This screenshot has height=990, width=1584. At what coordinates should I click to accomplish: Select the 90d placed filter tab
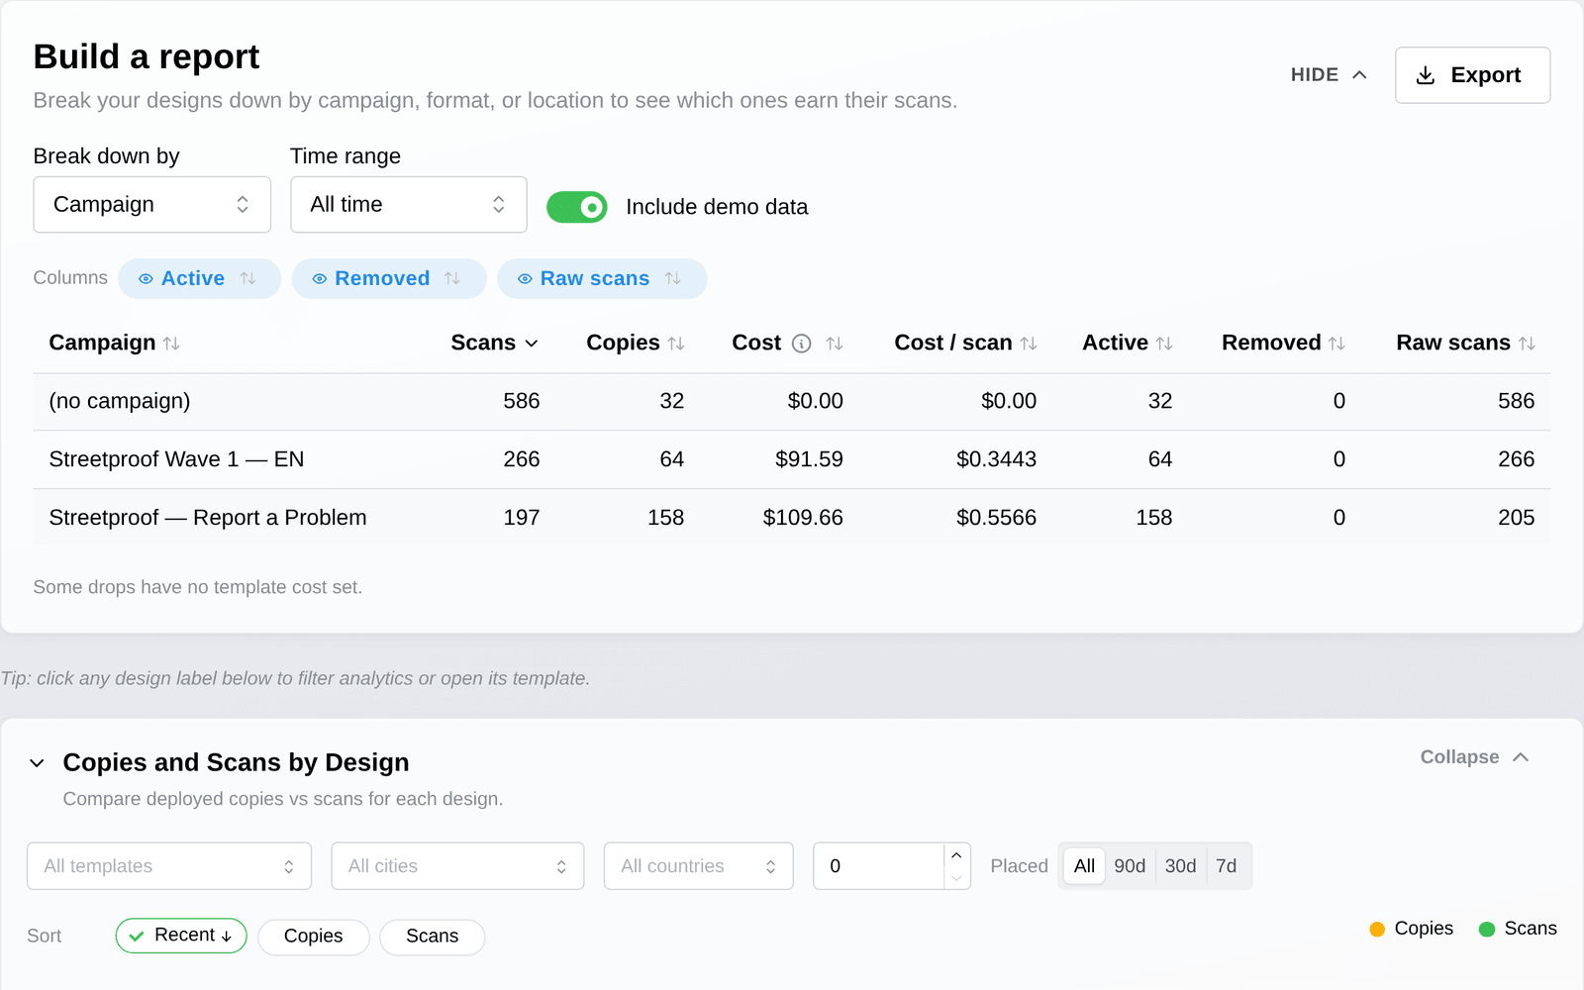1130,866
